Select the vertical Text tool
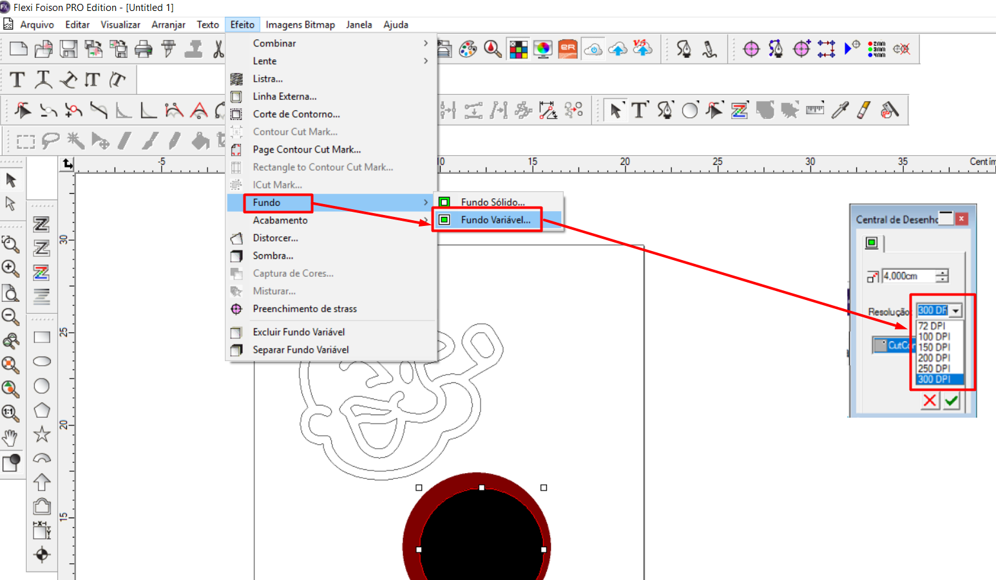 pos(92,80)
